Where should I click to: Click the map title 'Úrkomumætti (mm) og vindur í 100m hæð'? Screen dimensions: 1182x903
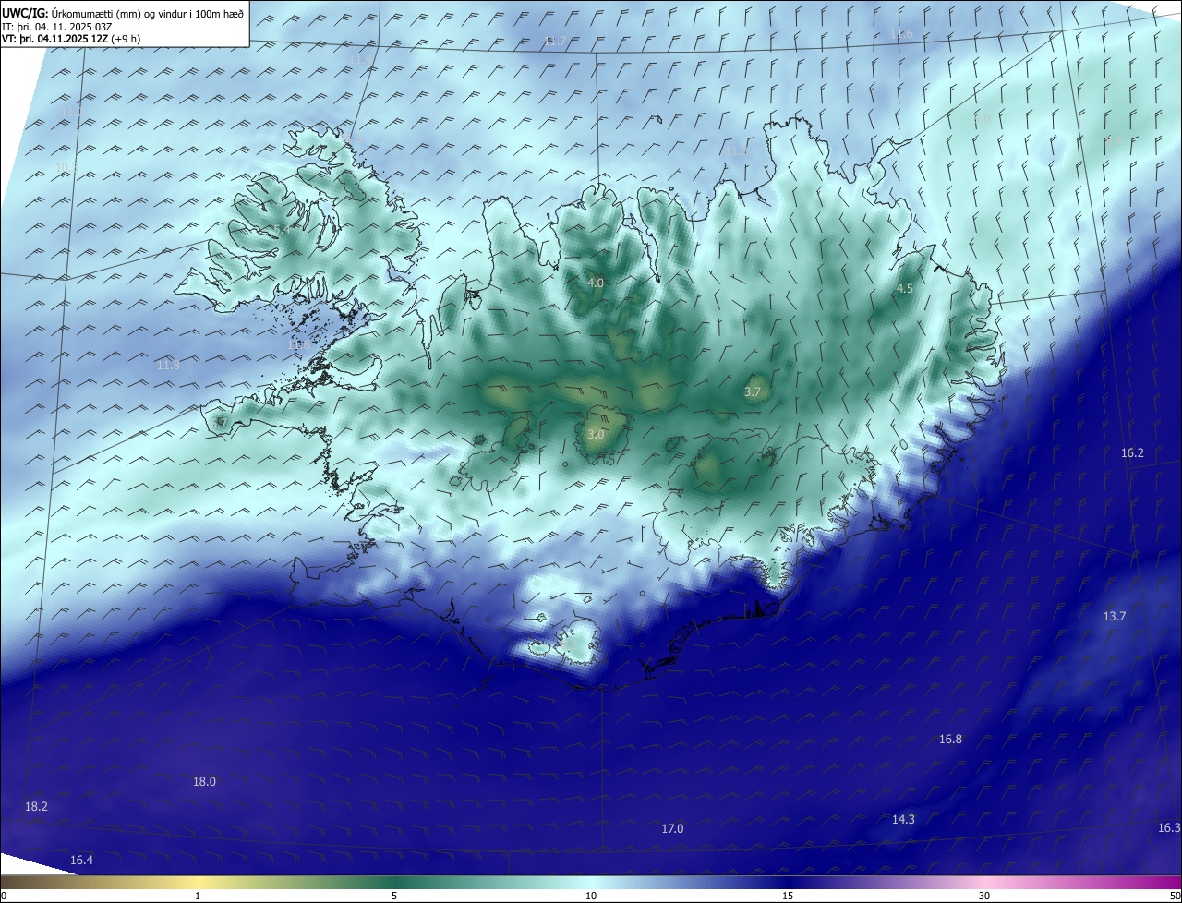coord(148,13)
